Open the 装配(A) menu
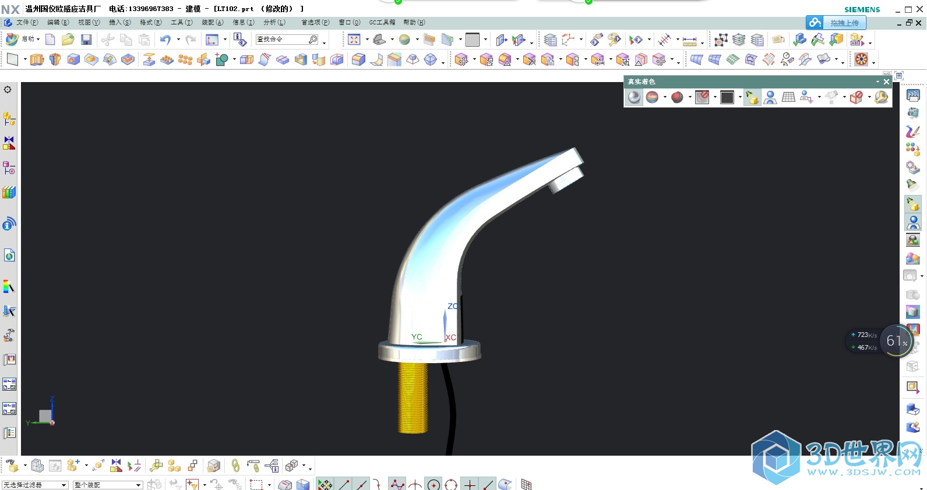Image resolution: width=927 pixels, height=490 pixels. pos(213,23)
